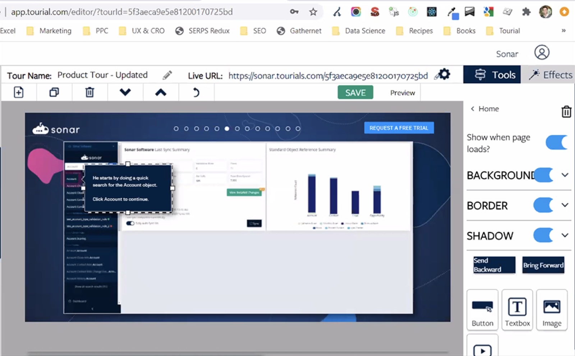Image resolution: width=575 pixels, height=356 pixels.
Task: Expand the BORDER options chevron
Action: (565, 205)
